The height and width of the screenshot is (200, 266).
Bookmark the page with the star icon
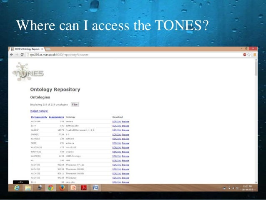click(x=249, y=55)
